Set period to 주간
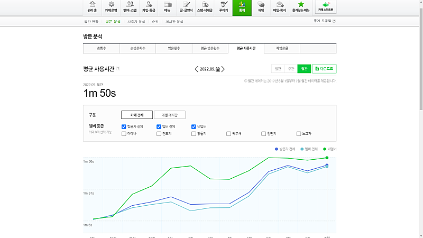The height and width of the screenshot is (238, 423). point(291,69)
